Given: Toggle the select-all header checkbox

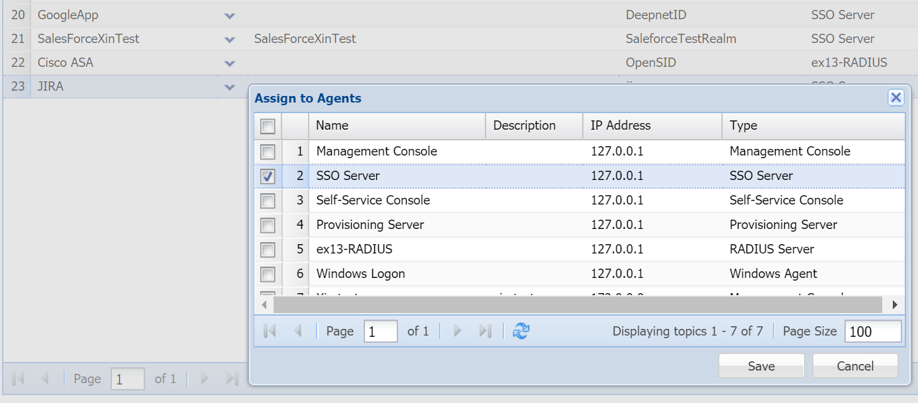Looking at the screenshot, I should (x=268, y=126).
